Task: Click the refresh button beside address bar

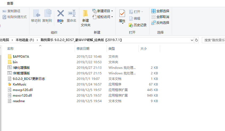Action: [197, 40]
